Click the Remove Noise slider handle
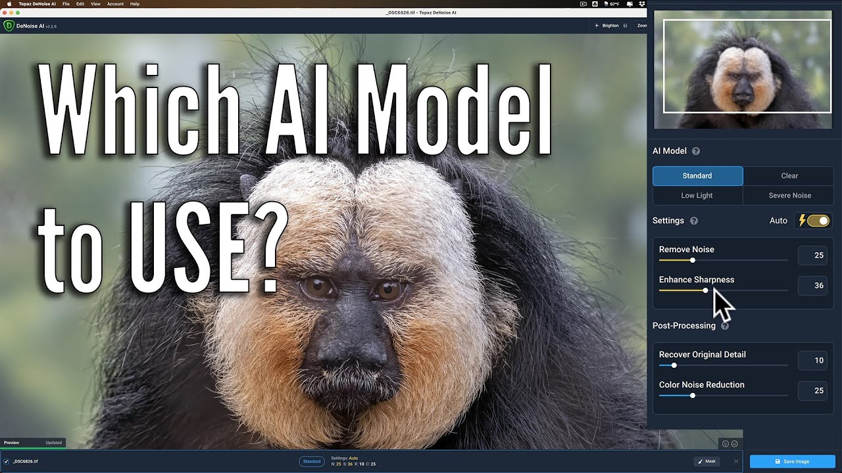Viewport: 842px width, 473px height. click(x=692, y=260)
